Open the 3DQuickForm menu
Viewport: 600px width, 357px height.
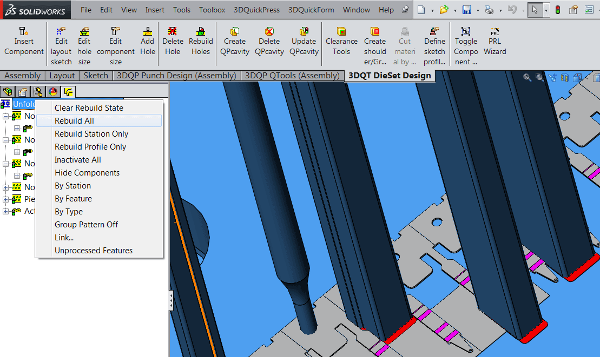point(311,10)
